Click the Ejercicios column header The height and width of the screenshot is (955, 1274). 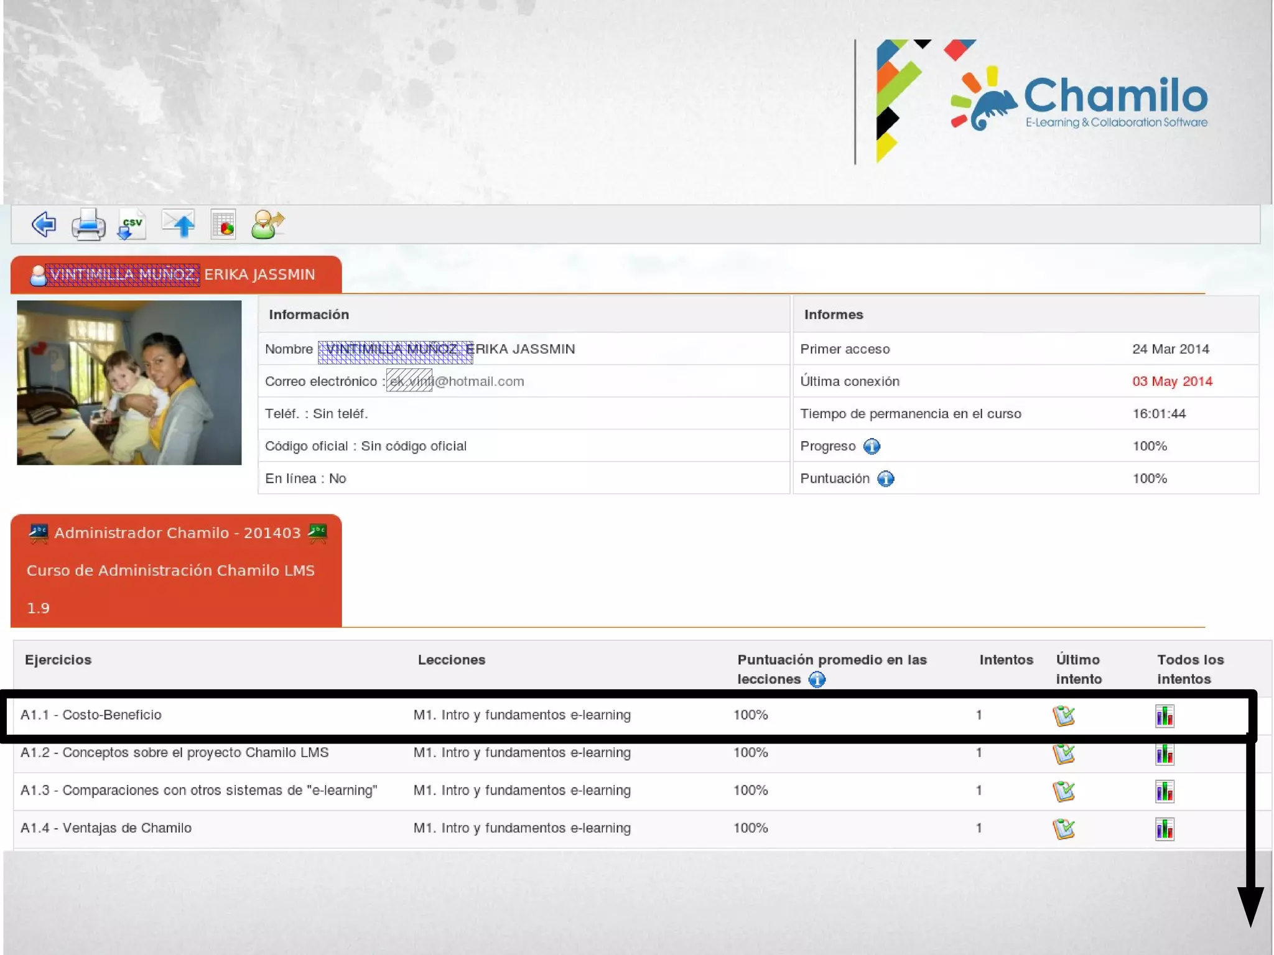click(x=58, y=659)
